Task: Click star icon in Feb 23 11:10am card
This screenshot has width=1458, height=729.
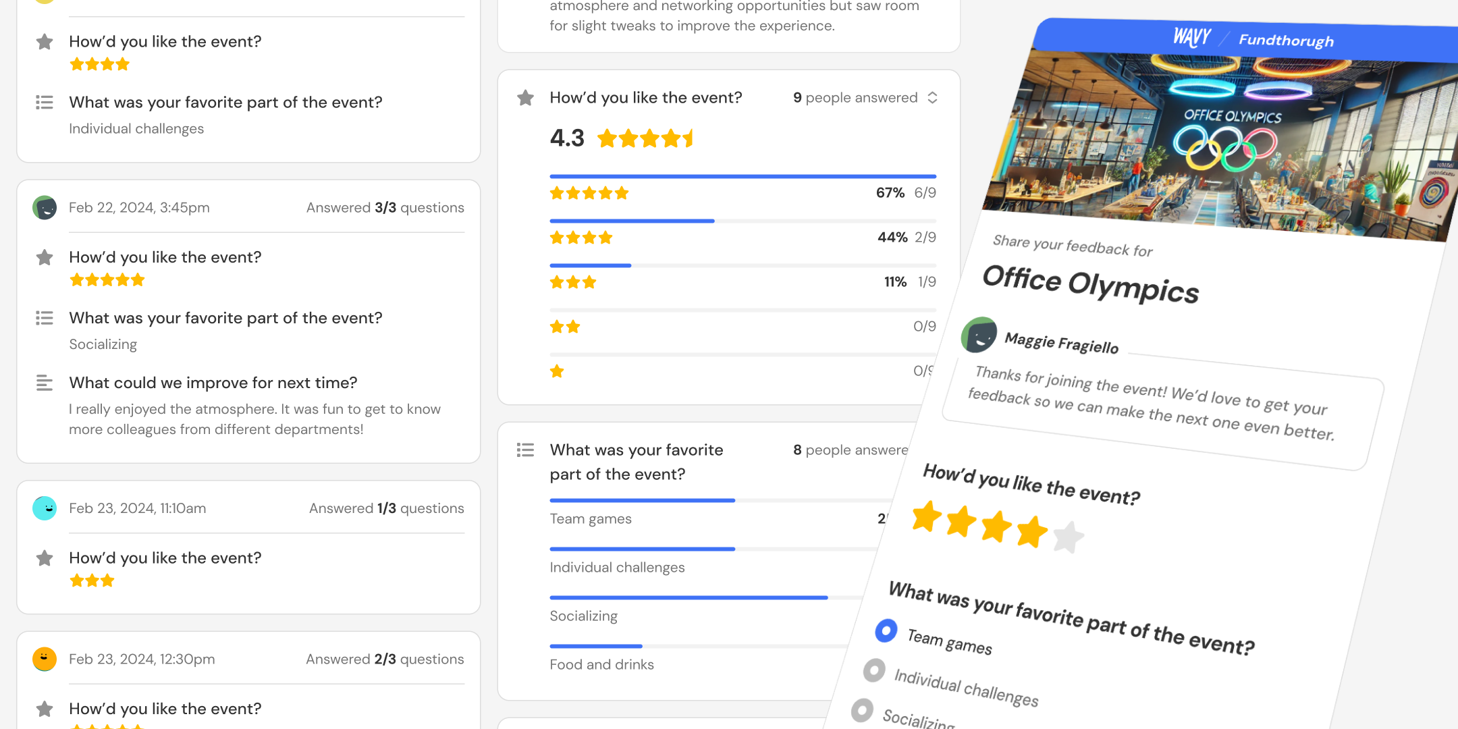Action: pyautogui.click(x=45, y=558)
